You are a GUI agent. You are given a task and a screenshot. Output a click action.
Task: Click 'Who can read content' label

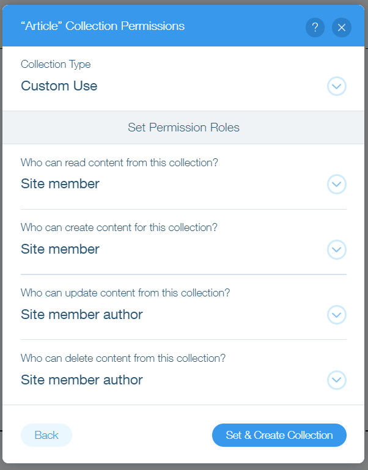click(x=119, y=163)
